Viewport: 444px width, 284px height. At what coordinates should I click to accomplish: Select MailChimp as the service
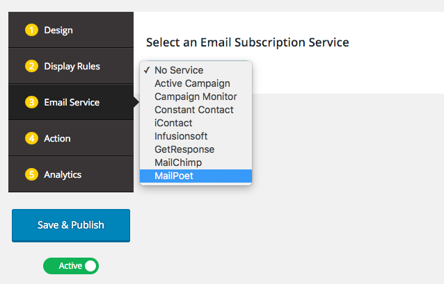tap(178, 162)
